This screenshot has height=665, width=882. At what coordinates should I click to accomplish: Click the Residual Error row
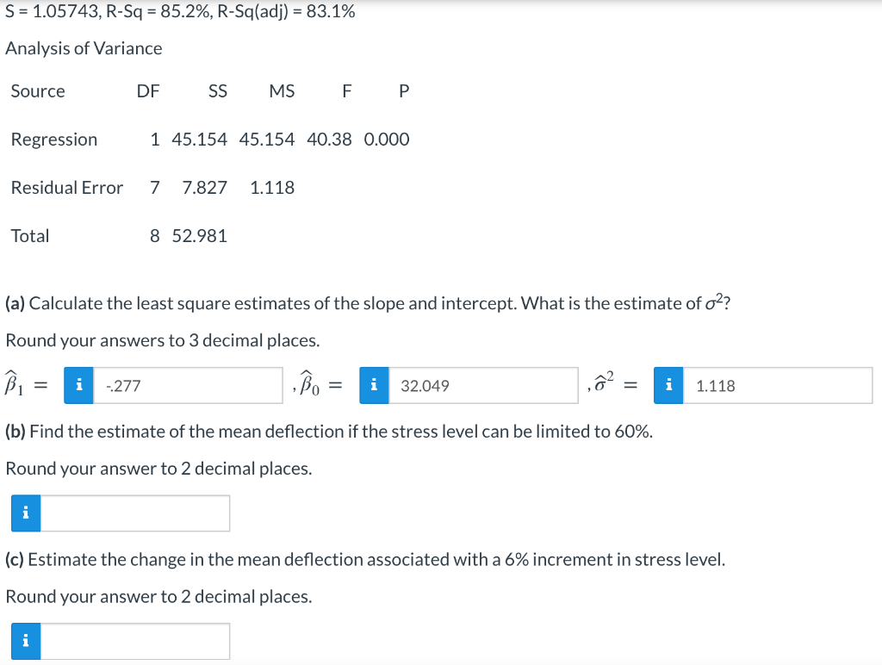pos(66,187)
